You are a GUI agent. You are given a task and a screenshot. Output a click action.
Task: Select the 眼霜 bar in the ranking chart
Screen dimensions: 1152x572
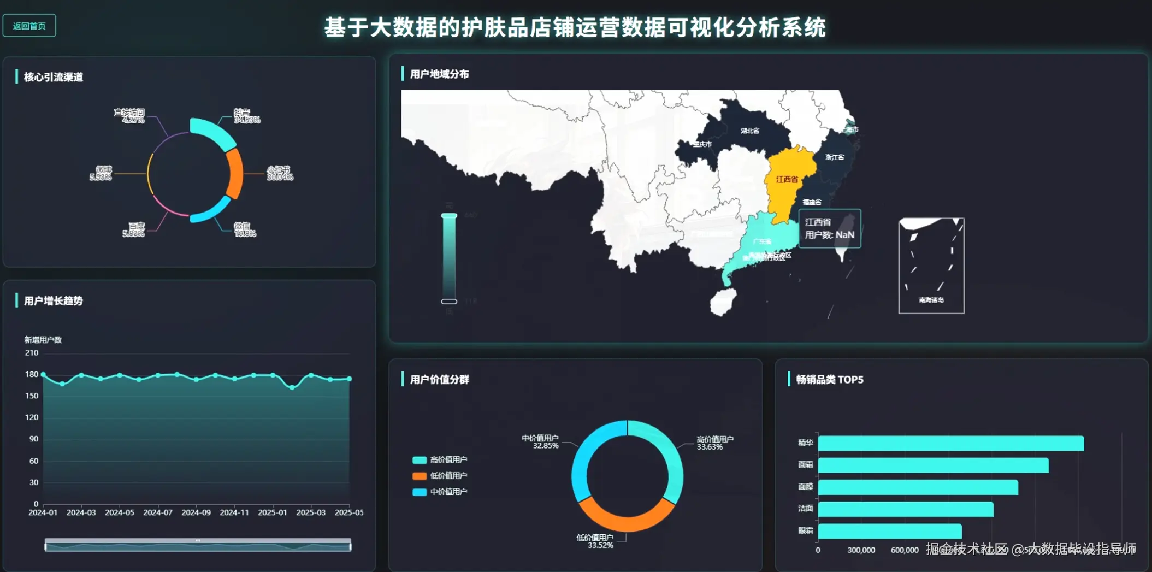(x=890, y=529)
